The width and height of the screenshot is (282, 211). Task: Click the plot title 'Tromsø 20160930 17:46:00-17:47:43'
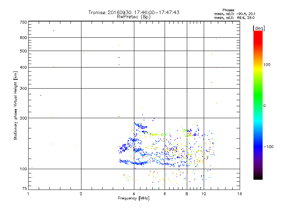pyautogui.click(x=134, y=12)
